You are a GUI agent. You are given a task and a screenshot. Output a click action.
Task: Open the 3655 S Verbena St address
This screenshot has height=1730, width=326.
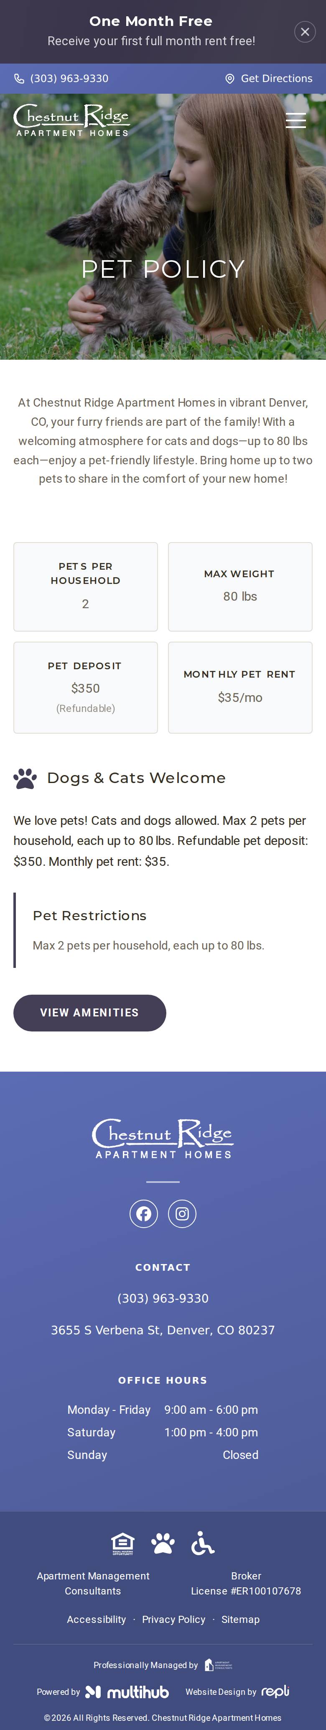(163, 1330)
